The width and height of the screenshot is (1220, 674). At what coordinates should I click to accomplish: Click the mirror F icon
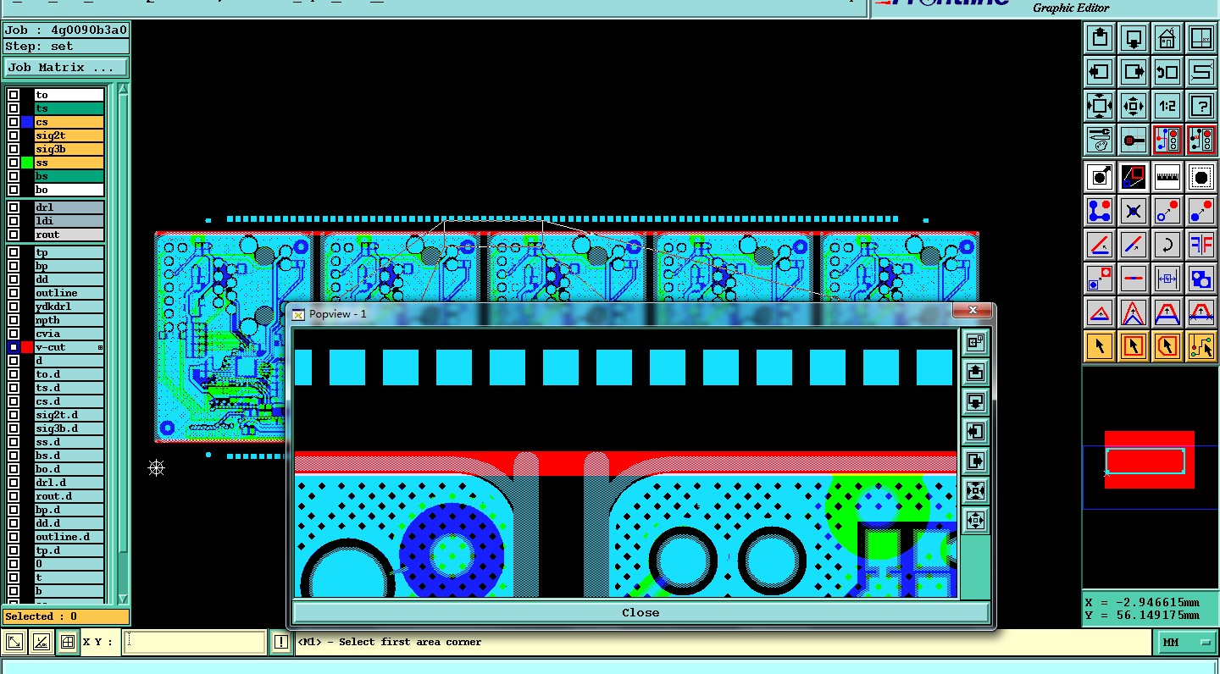tap(1201, 245)
